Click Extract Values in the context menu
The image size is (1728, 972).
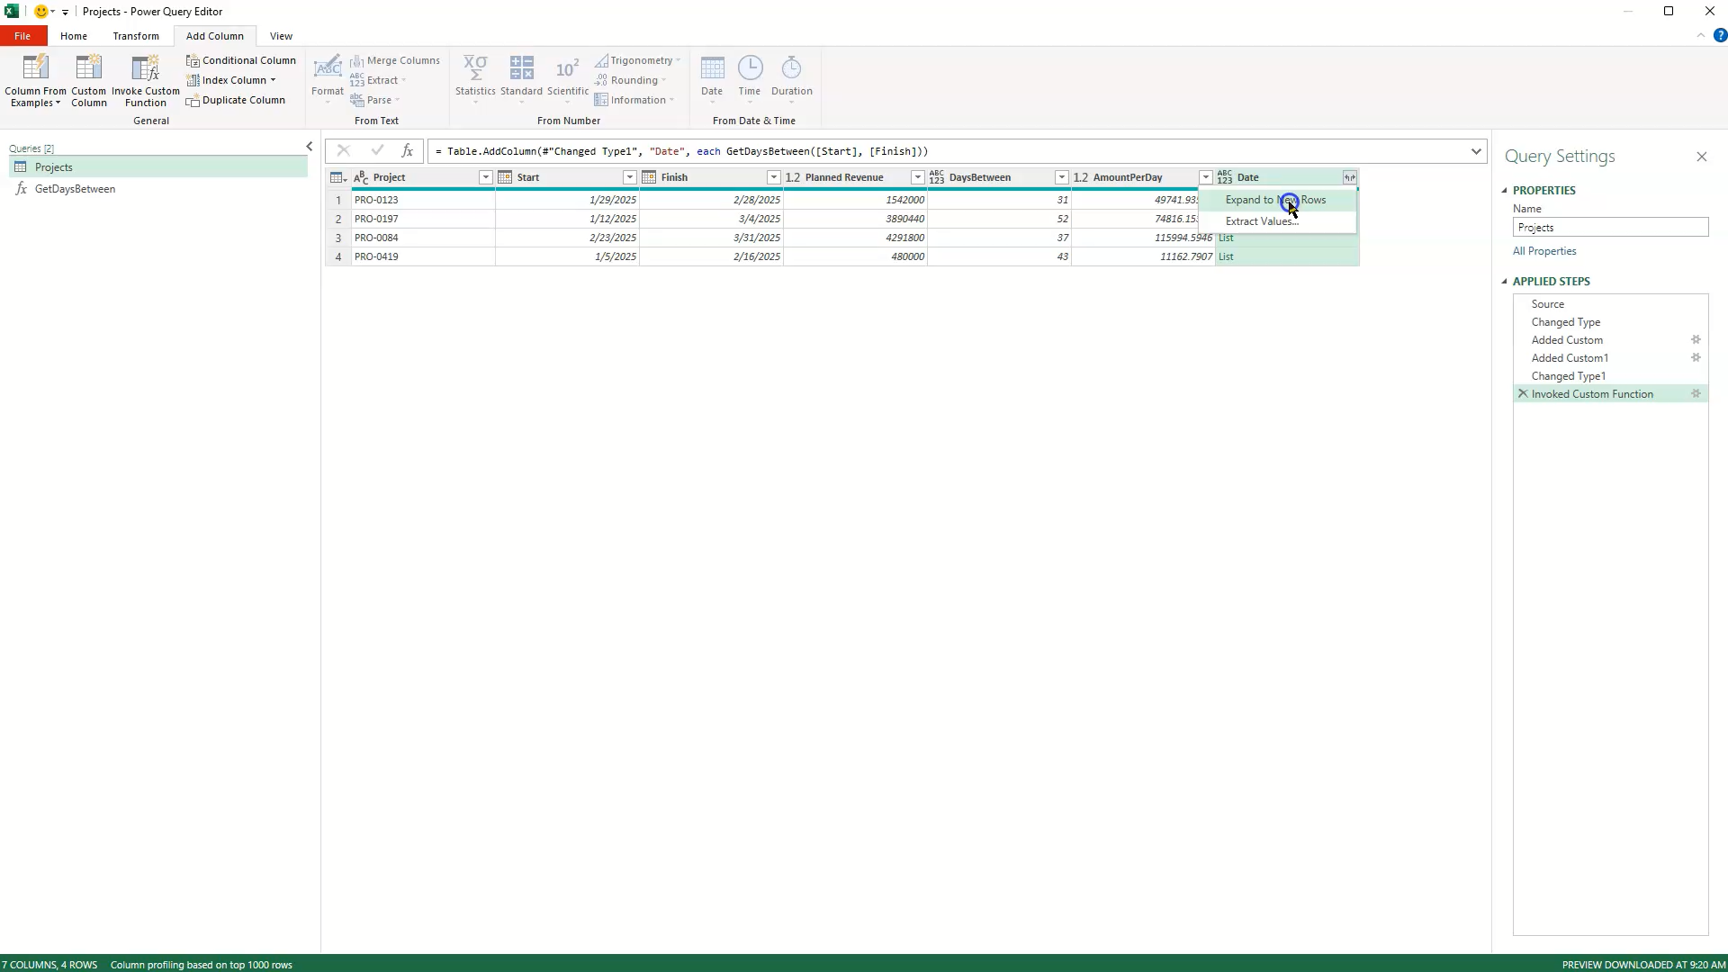tap(1264, 220)
